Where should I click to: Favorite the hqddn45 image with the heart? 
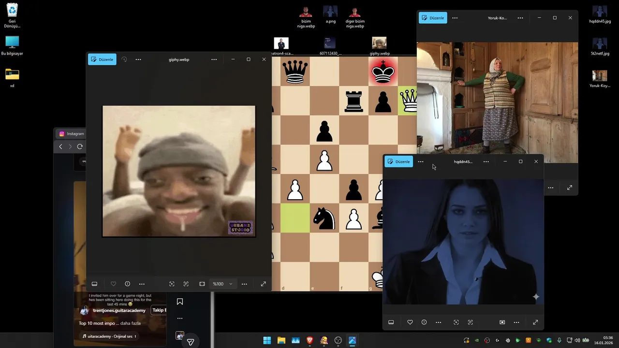410,322
